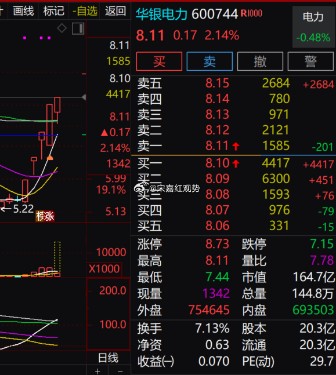This screenshot has width=336, height=375.
Task: Click 最低 value 7.44
Action: 217,277
